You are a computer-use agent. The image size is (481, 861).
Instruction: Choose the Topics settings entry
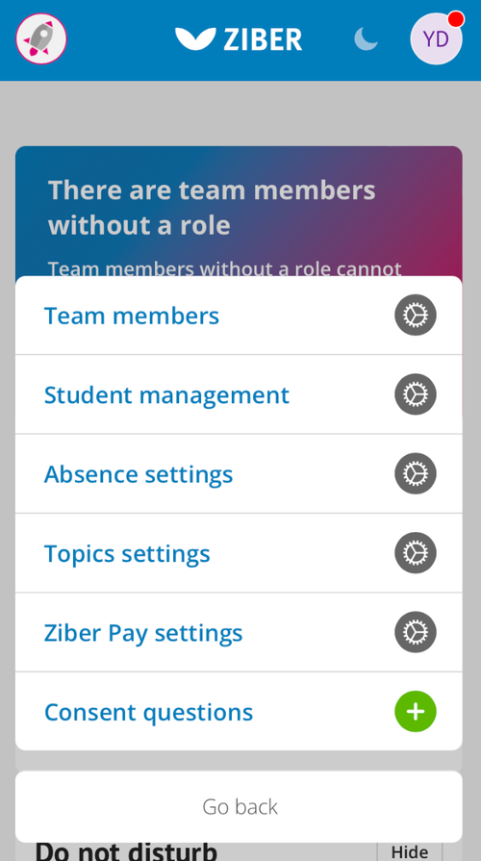[239, 553]
